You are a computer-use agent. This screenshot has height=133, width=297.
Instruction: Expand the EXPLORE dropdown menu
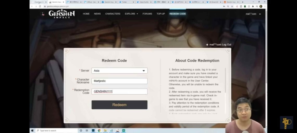tap(131, 14)
